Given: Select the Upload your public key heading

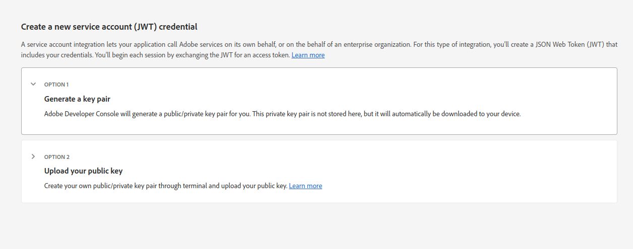Looking at the screenshot, I should point(83,171).
